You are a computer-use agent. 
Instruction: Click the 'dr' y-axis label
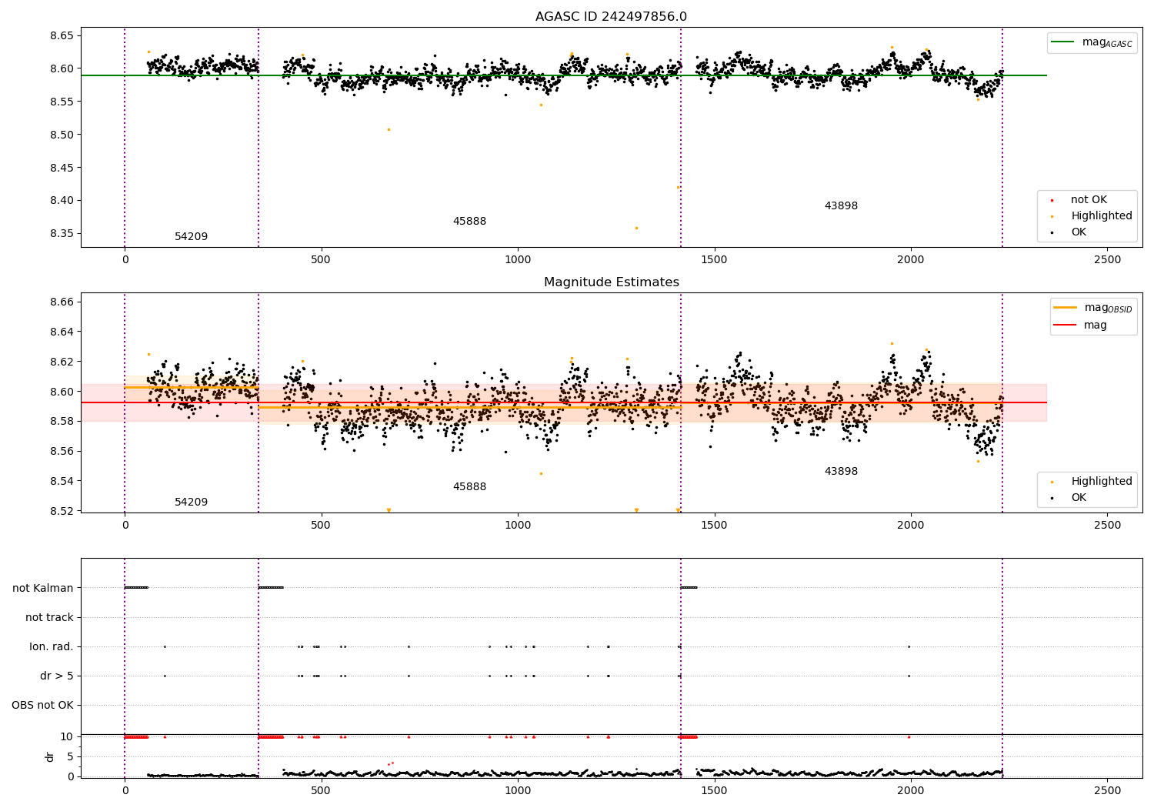coord(50,756)
